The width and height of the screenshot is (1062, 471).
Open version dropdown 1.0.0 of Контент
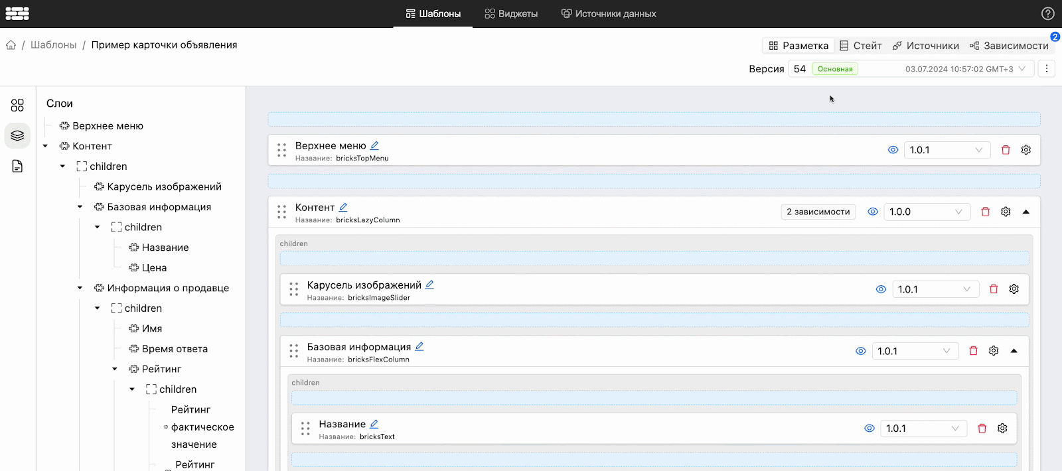tap(927, 212)
